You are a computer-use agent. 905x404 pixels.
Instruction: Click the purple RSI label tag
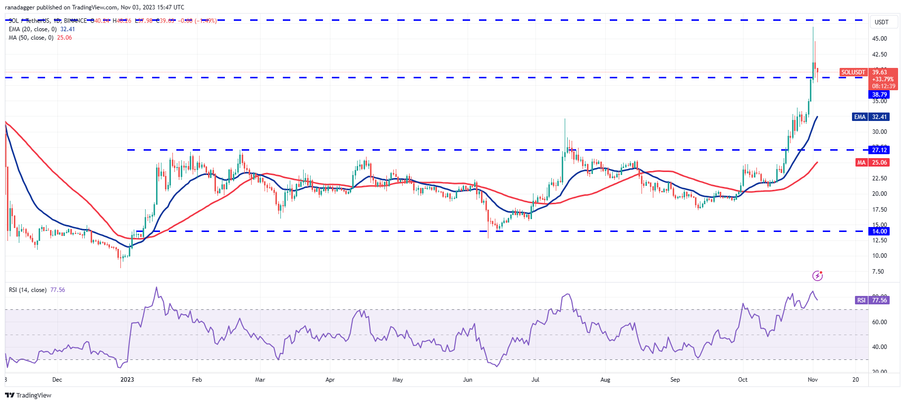(x=861, y=300)
